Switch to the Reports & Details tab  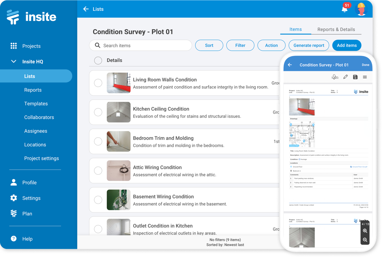pyautogui.click(x=336, y=29)
